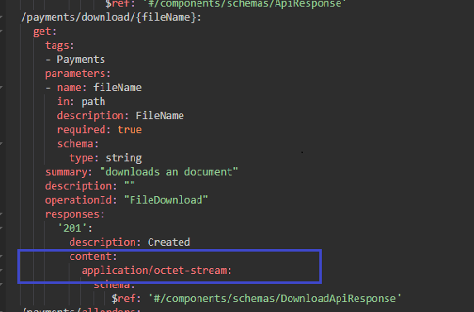This screenshot has height=312, width=474.
Task: Select "downloads an document" summary string
Action: tap(169, 171)
